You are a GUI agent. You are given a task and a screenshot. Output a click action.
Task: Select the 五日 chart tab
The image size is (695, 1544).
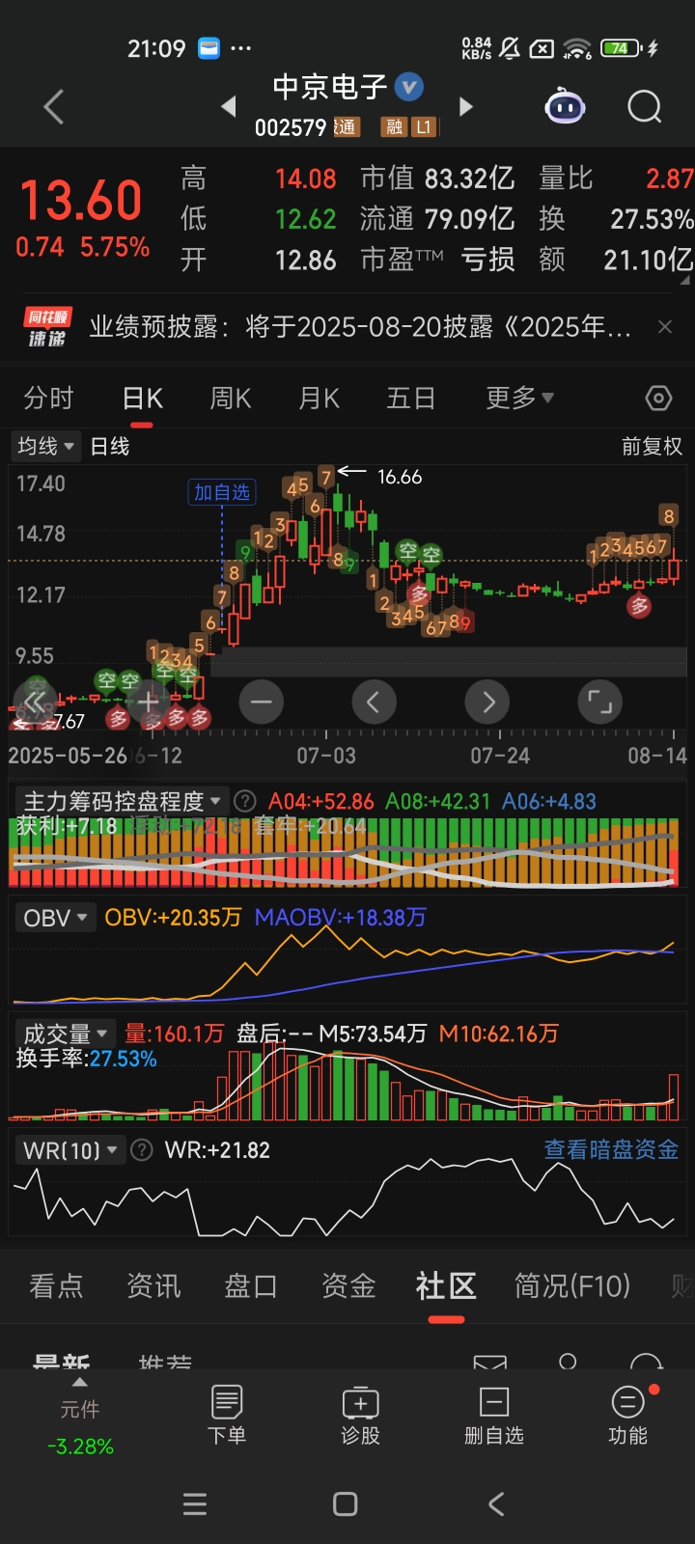410,398
